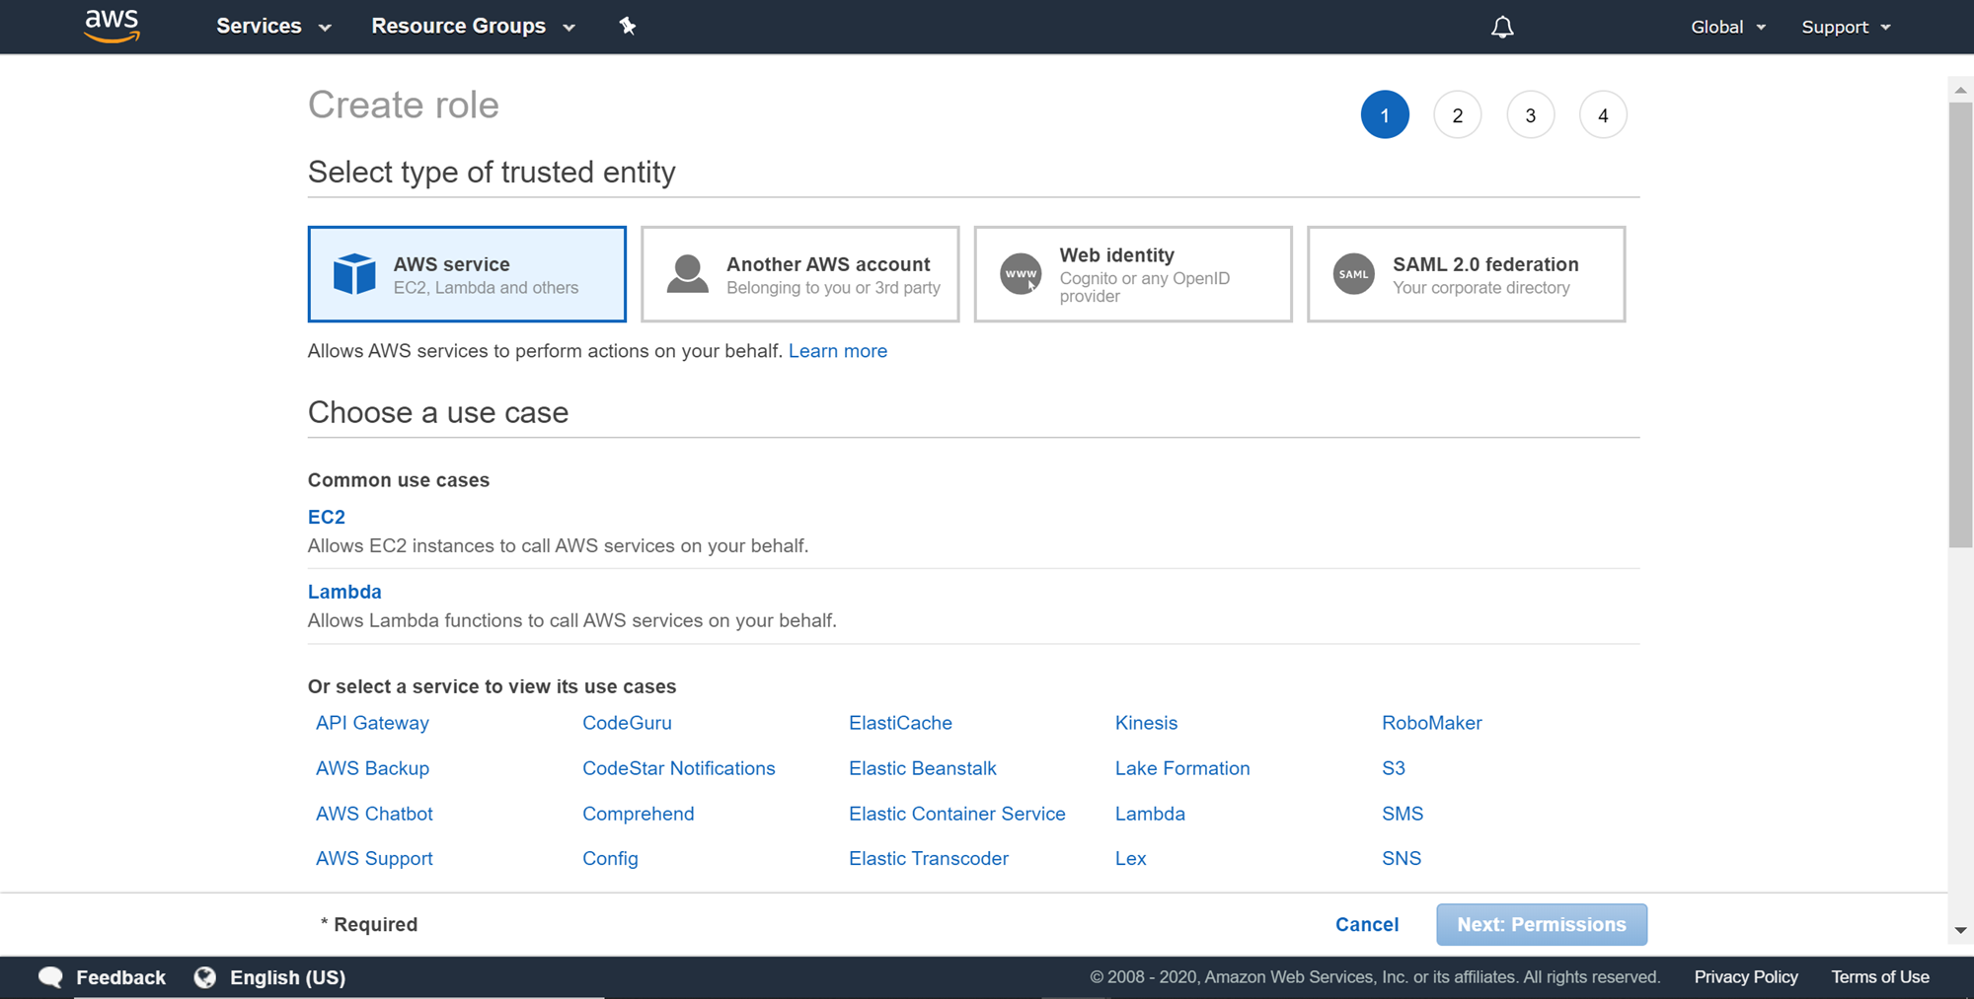Click the person icon for Another AWS account
The height and width of the screenshot is (999, 1974).
pos(688,274)
